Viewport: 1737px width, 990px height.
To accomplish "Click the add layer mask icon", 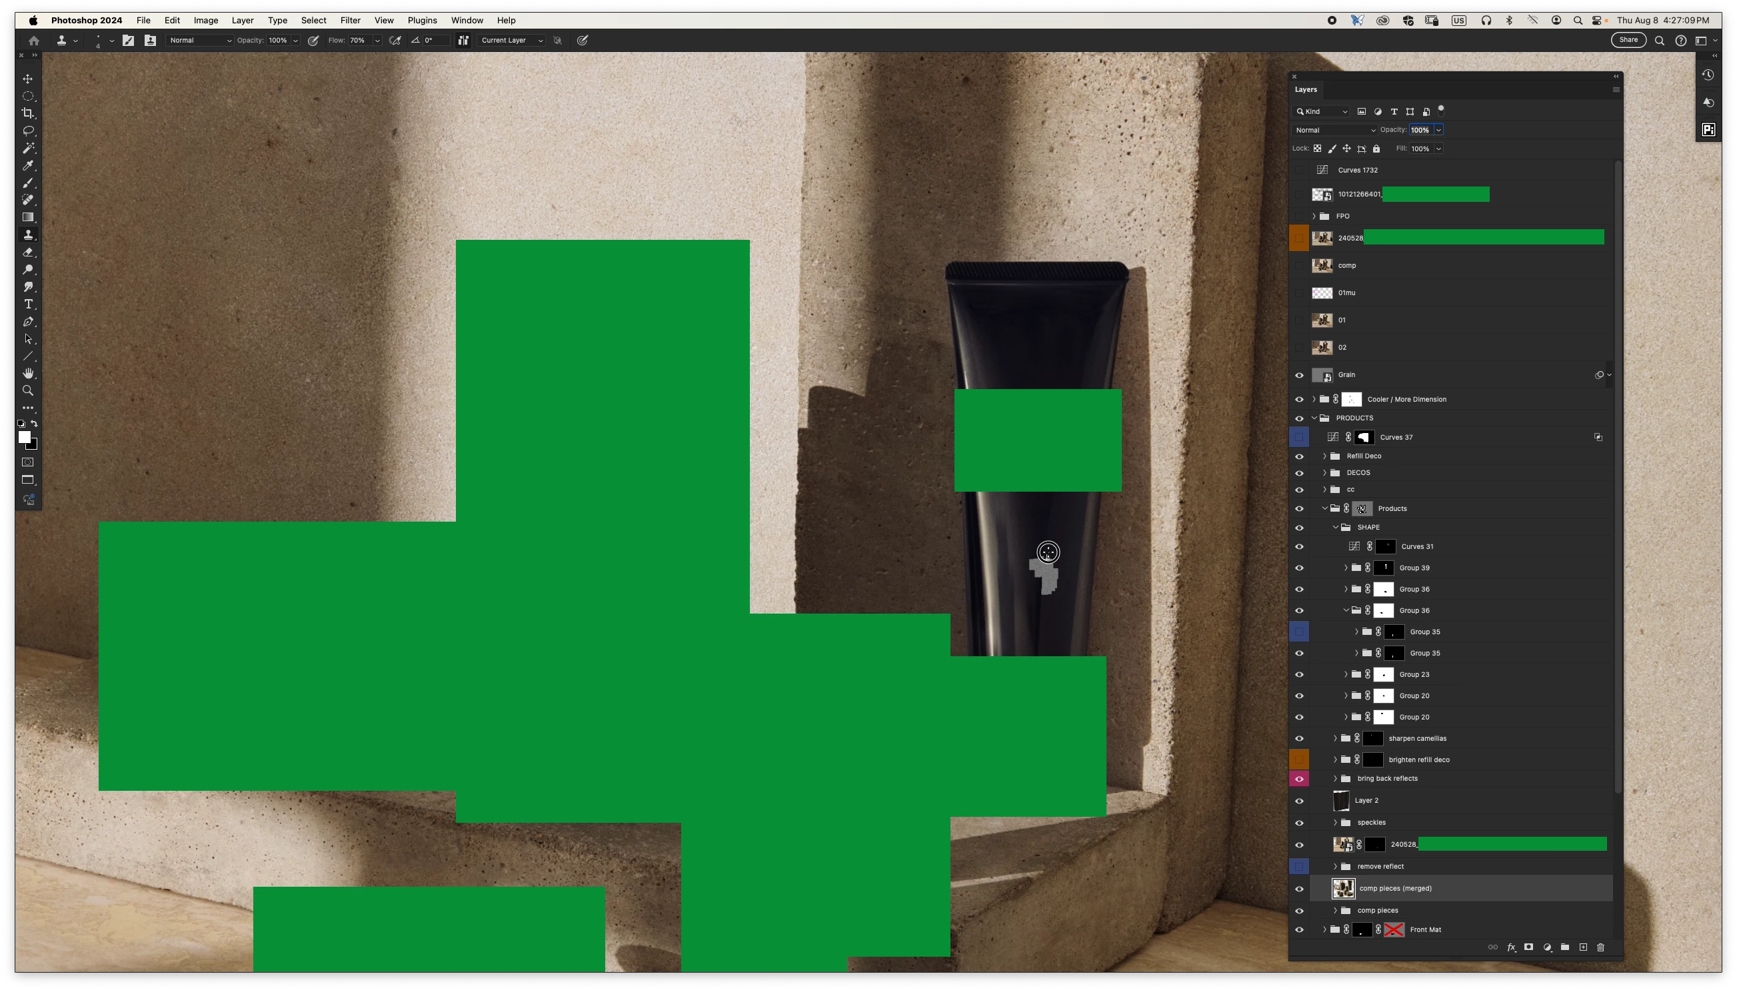I will [1528, 947].
